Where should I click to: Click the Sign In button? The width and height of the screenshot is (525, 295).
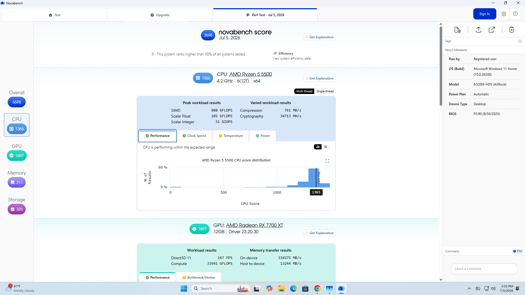click(x=485, y=14)
